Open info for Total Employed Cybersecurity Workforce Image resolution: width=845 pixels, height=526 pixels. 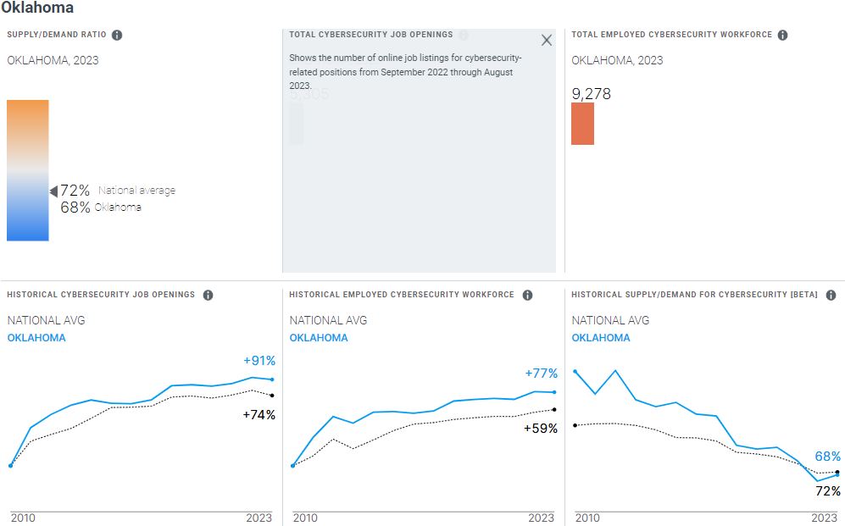(x=782, y=35)
